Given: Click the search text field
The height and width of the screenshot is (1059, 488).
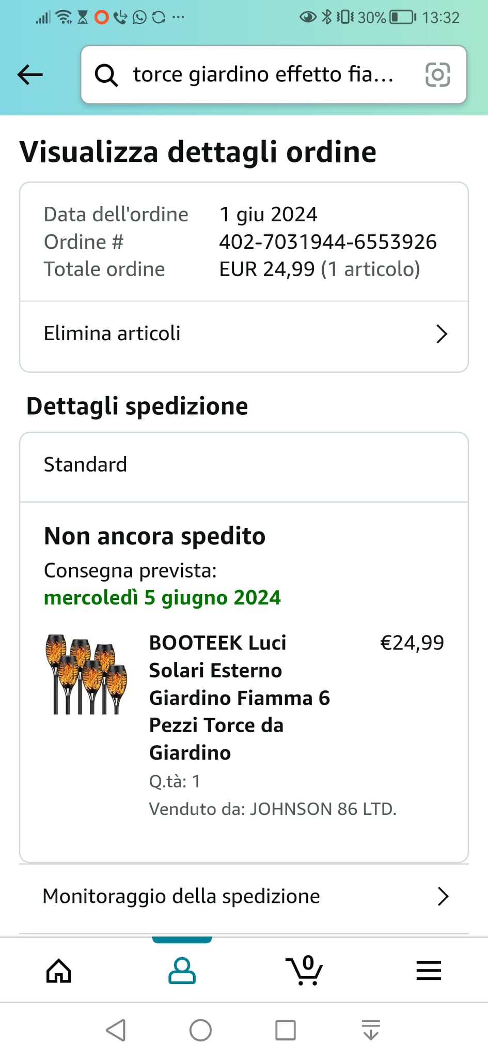Looking at the screenshot, I should point(263,75).
